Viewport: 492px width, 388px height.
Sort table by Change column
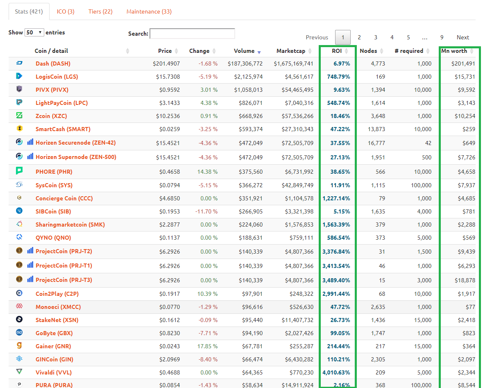pos(202,51)
